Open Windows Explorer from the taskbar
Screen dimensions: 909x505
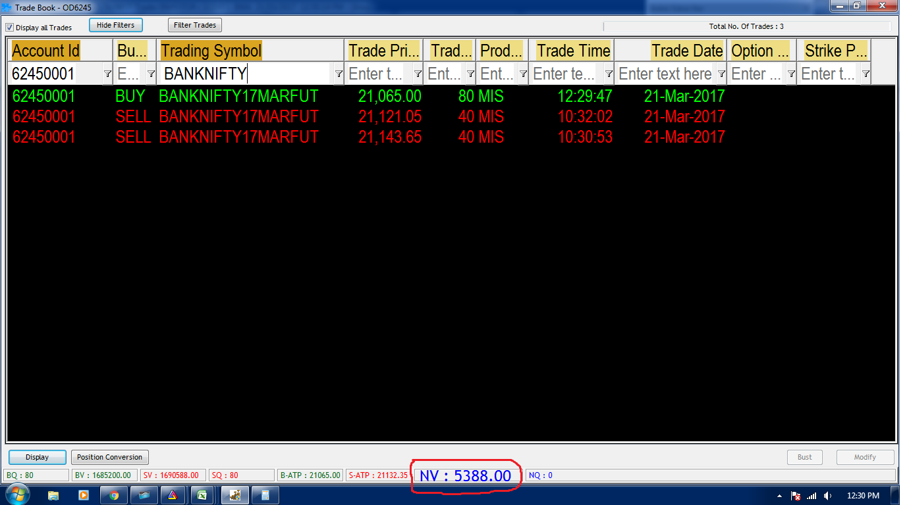click(x=53, y=495)
